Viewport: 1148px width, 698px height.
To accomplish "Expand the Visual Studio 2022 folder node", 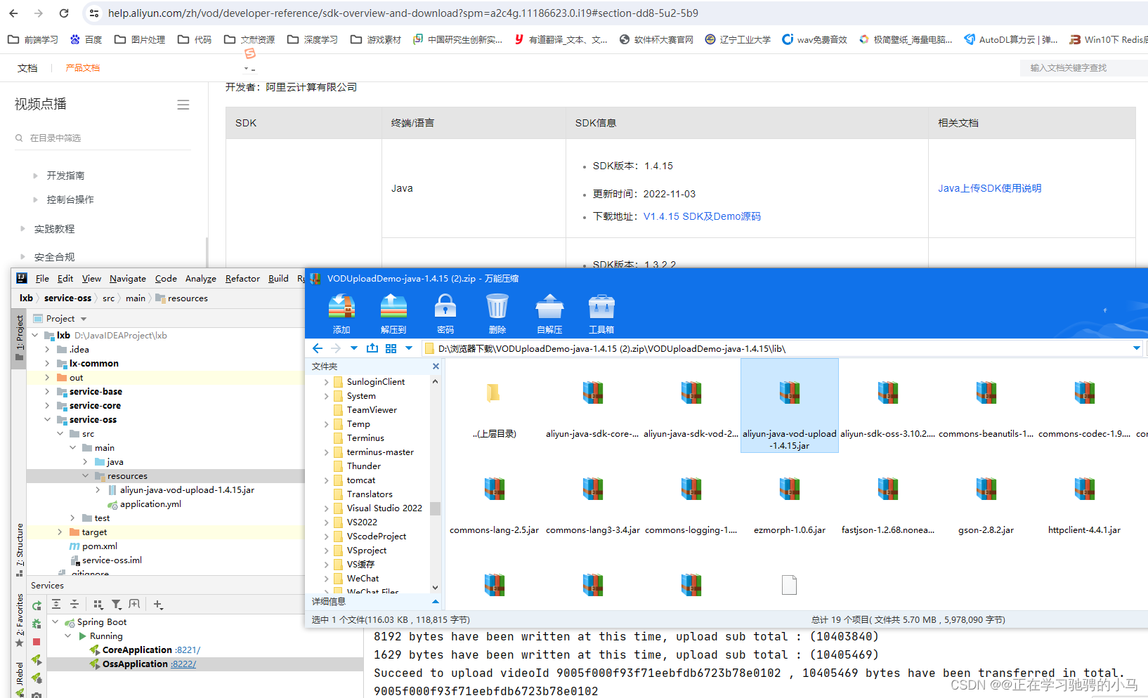I will [326, 508].
